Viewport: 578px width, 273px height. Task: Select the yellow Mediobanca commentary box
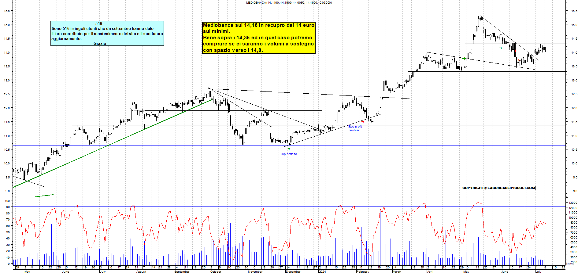pos(259,38)
